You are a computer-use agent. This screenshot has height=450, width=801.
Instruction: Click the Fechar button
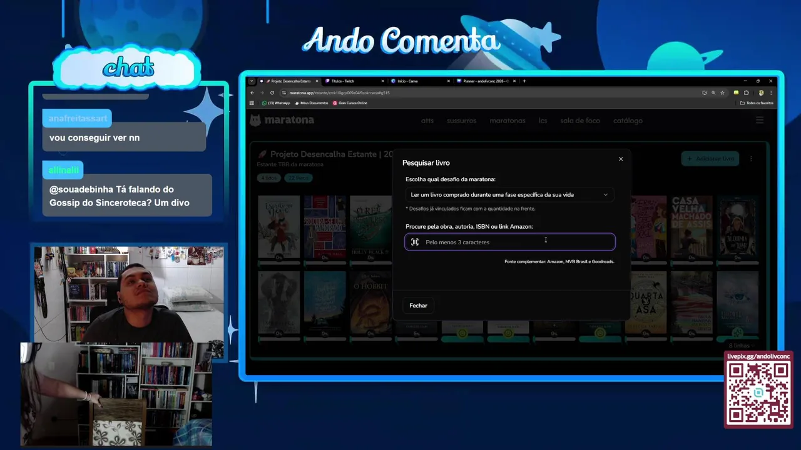click(x=418, y=306)
